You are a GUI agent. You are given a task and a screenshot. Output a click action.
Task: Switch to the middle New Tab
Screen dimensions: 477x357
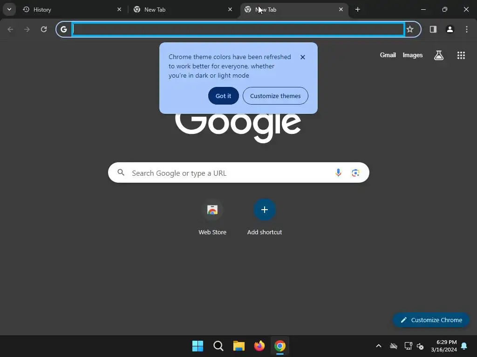[183, 9]
